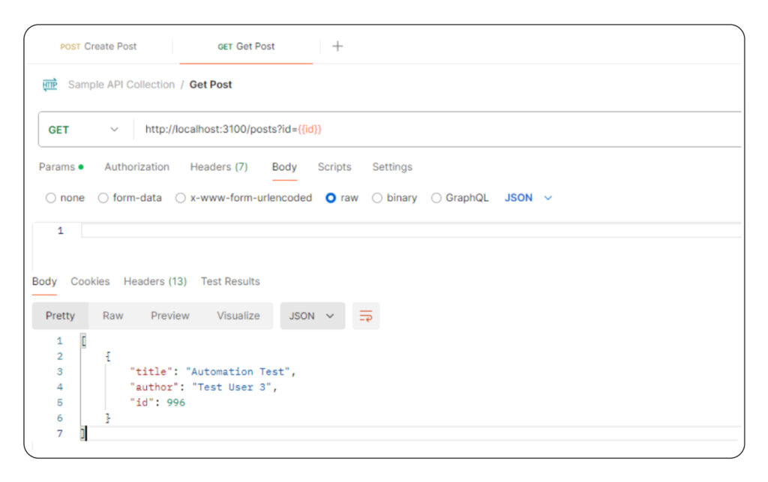Open the GET method dropdown
768x482 pixels.
click(84, 130)
